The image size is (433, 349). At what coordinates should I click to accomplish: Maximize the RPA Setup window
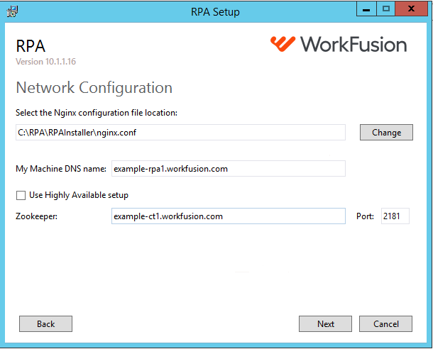pyautogui.click(x=386, y=9)
